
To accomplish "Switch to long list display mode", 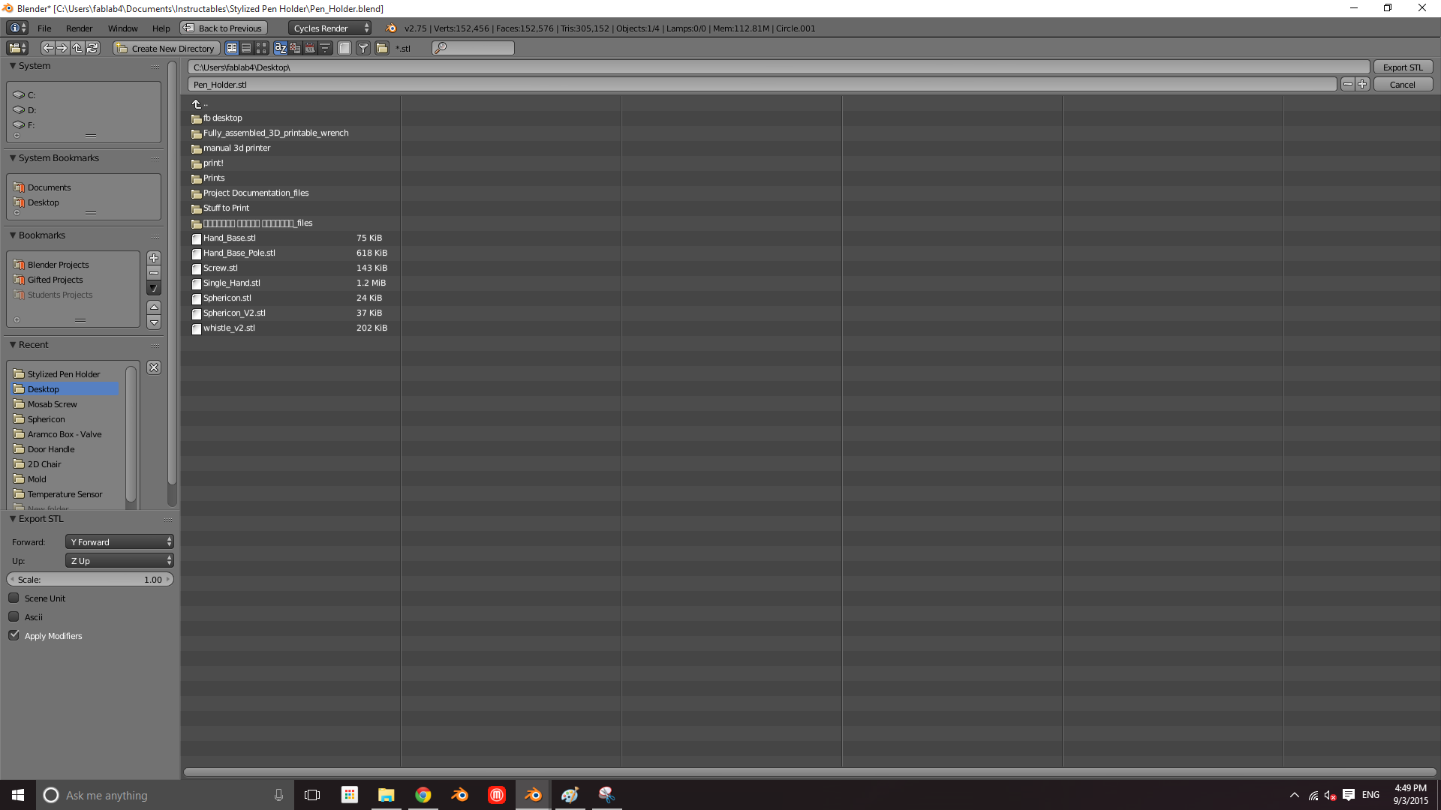I will pyautogui.click(x=246, y=48).
